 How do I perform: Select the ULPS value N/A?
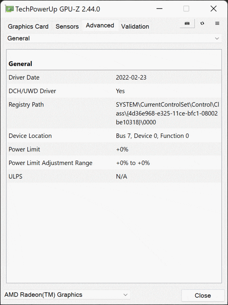[122, 177]
